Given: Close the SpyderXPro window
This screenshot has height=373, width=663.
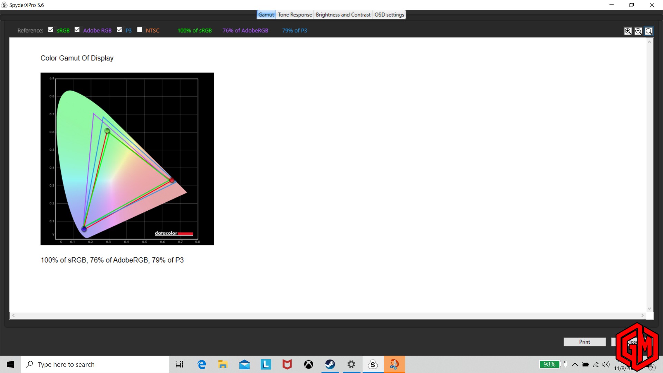Looking at the screenshot, I should click(652, 5).
